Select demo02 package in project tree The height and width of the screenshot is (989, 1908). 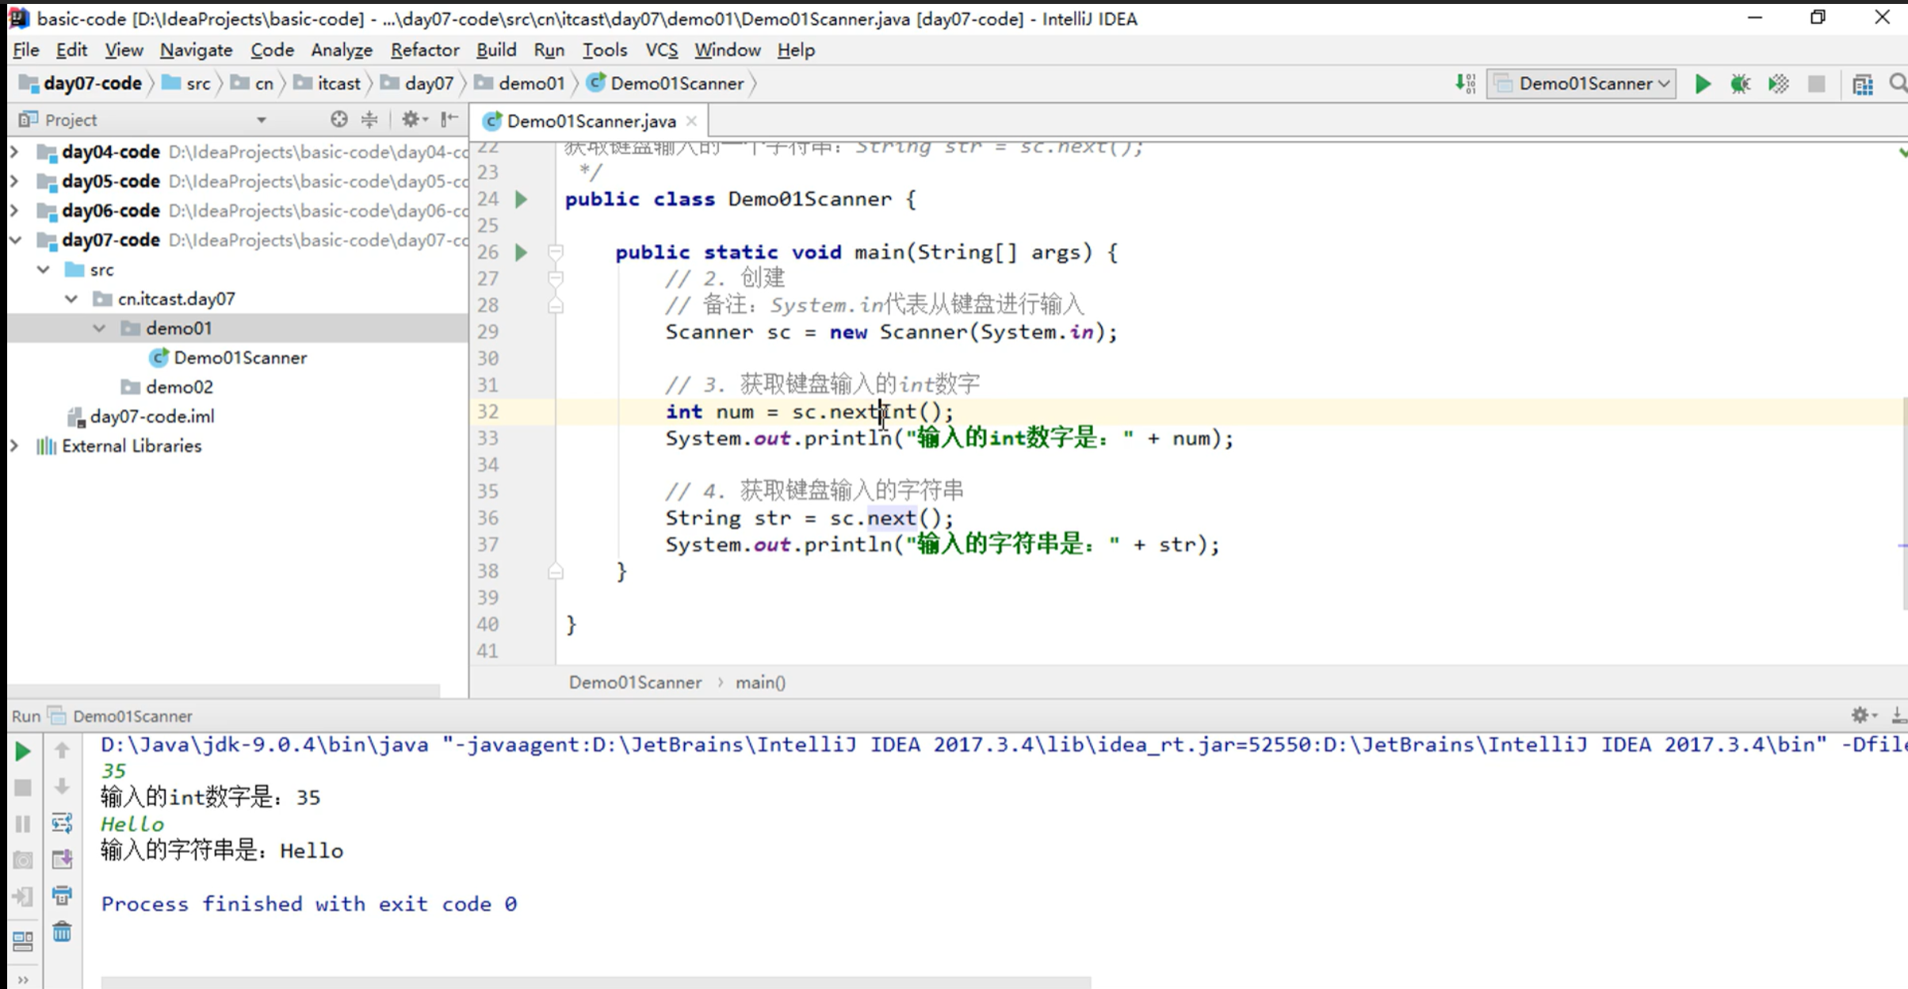pos(179,388)
